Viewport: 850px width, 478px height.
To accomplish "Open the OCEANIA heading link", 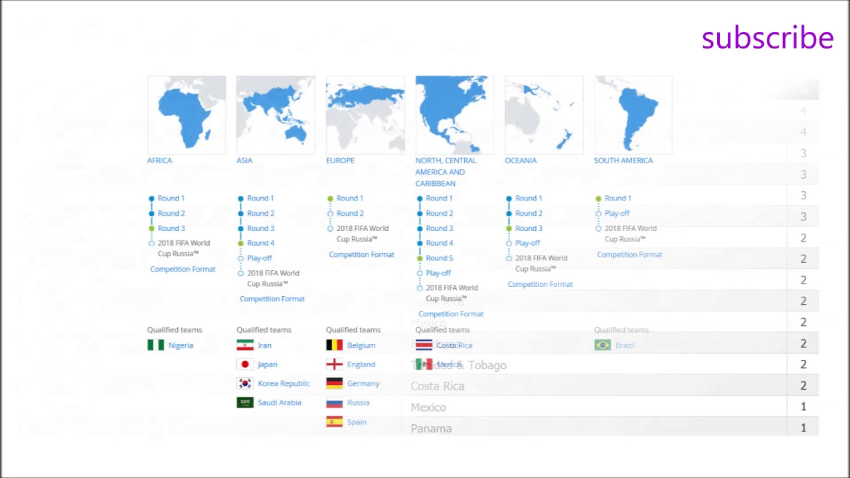I will 521,161.
